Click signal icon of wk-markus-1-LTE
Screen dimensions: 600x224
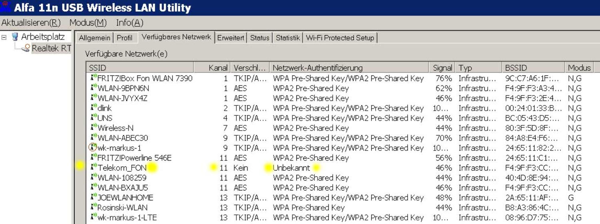(x=94, y=218)
